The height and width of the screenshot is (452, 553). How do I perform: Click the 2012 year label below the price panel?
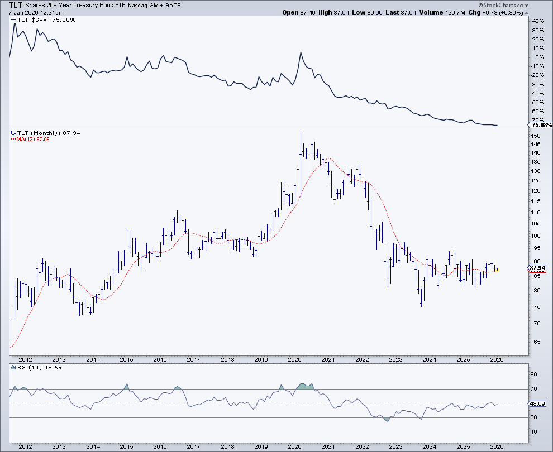[25, 360]
